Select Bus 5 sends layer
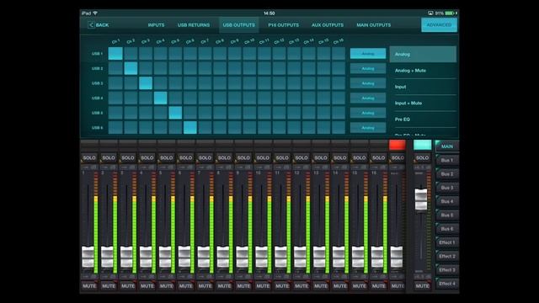 tap(447, 215)
